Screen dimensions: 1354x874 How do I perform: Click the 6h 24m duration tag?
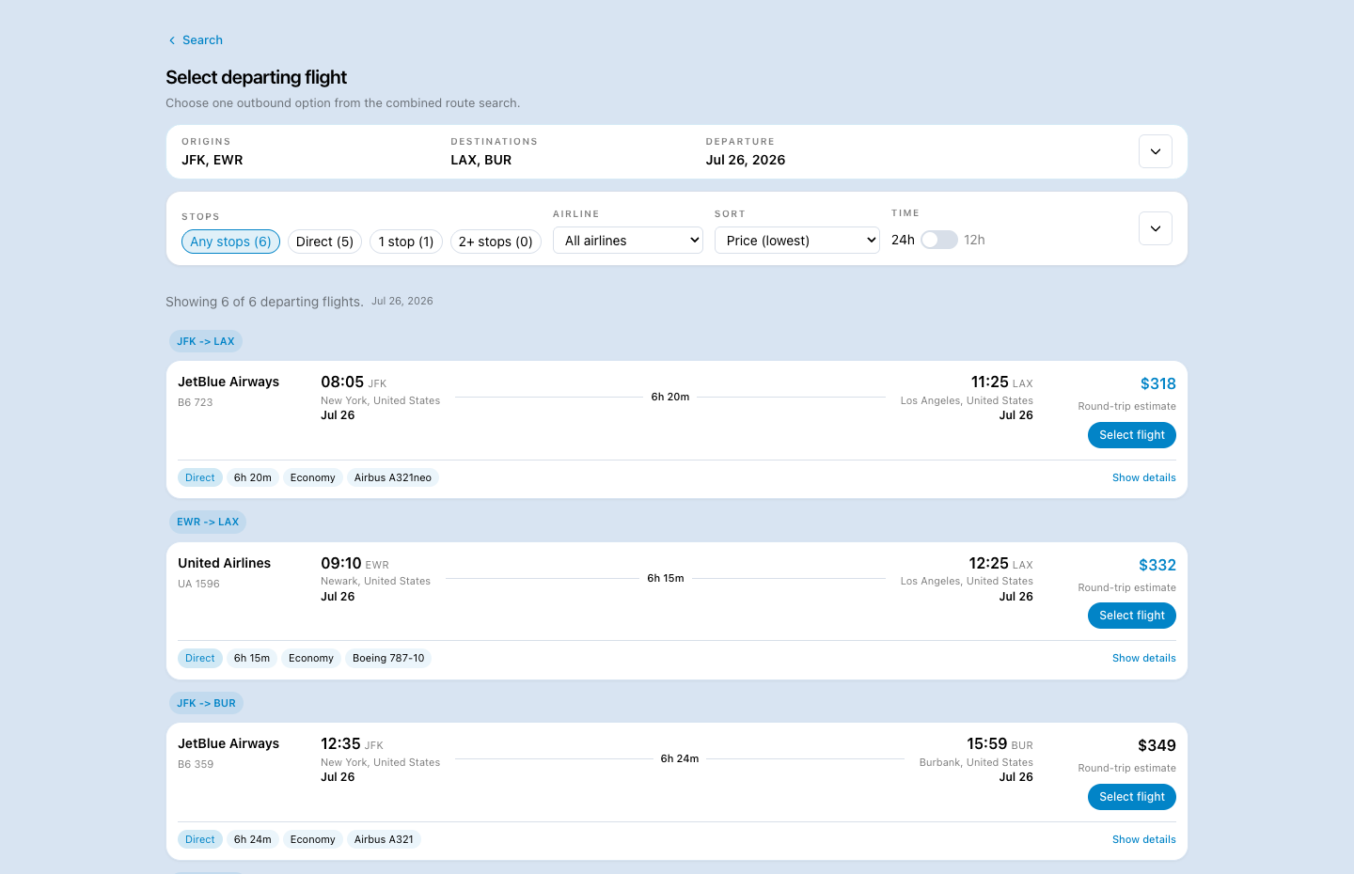[253, 839]
